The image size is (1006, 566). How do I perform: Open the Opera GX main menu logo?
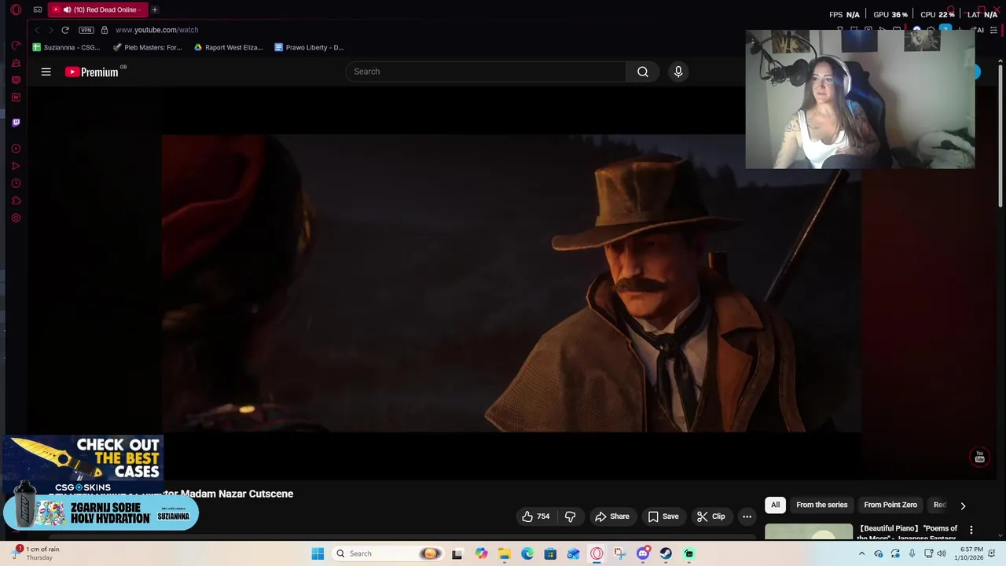click(x=16, y=10)
